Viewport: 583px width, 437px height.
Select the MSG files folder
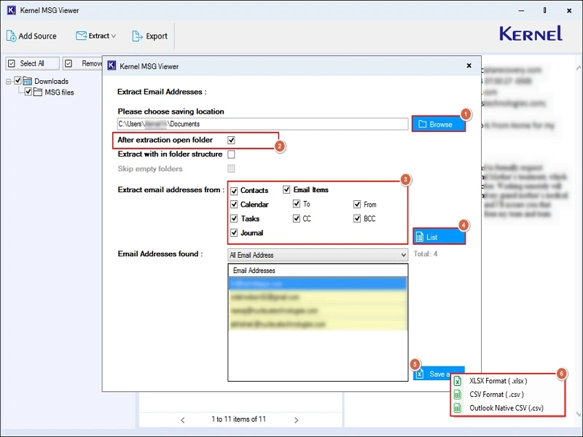tap(59, 92)
